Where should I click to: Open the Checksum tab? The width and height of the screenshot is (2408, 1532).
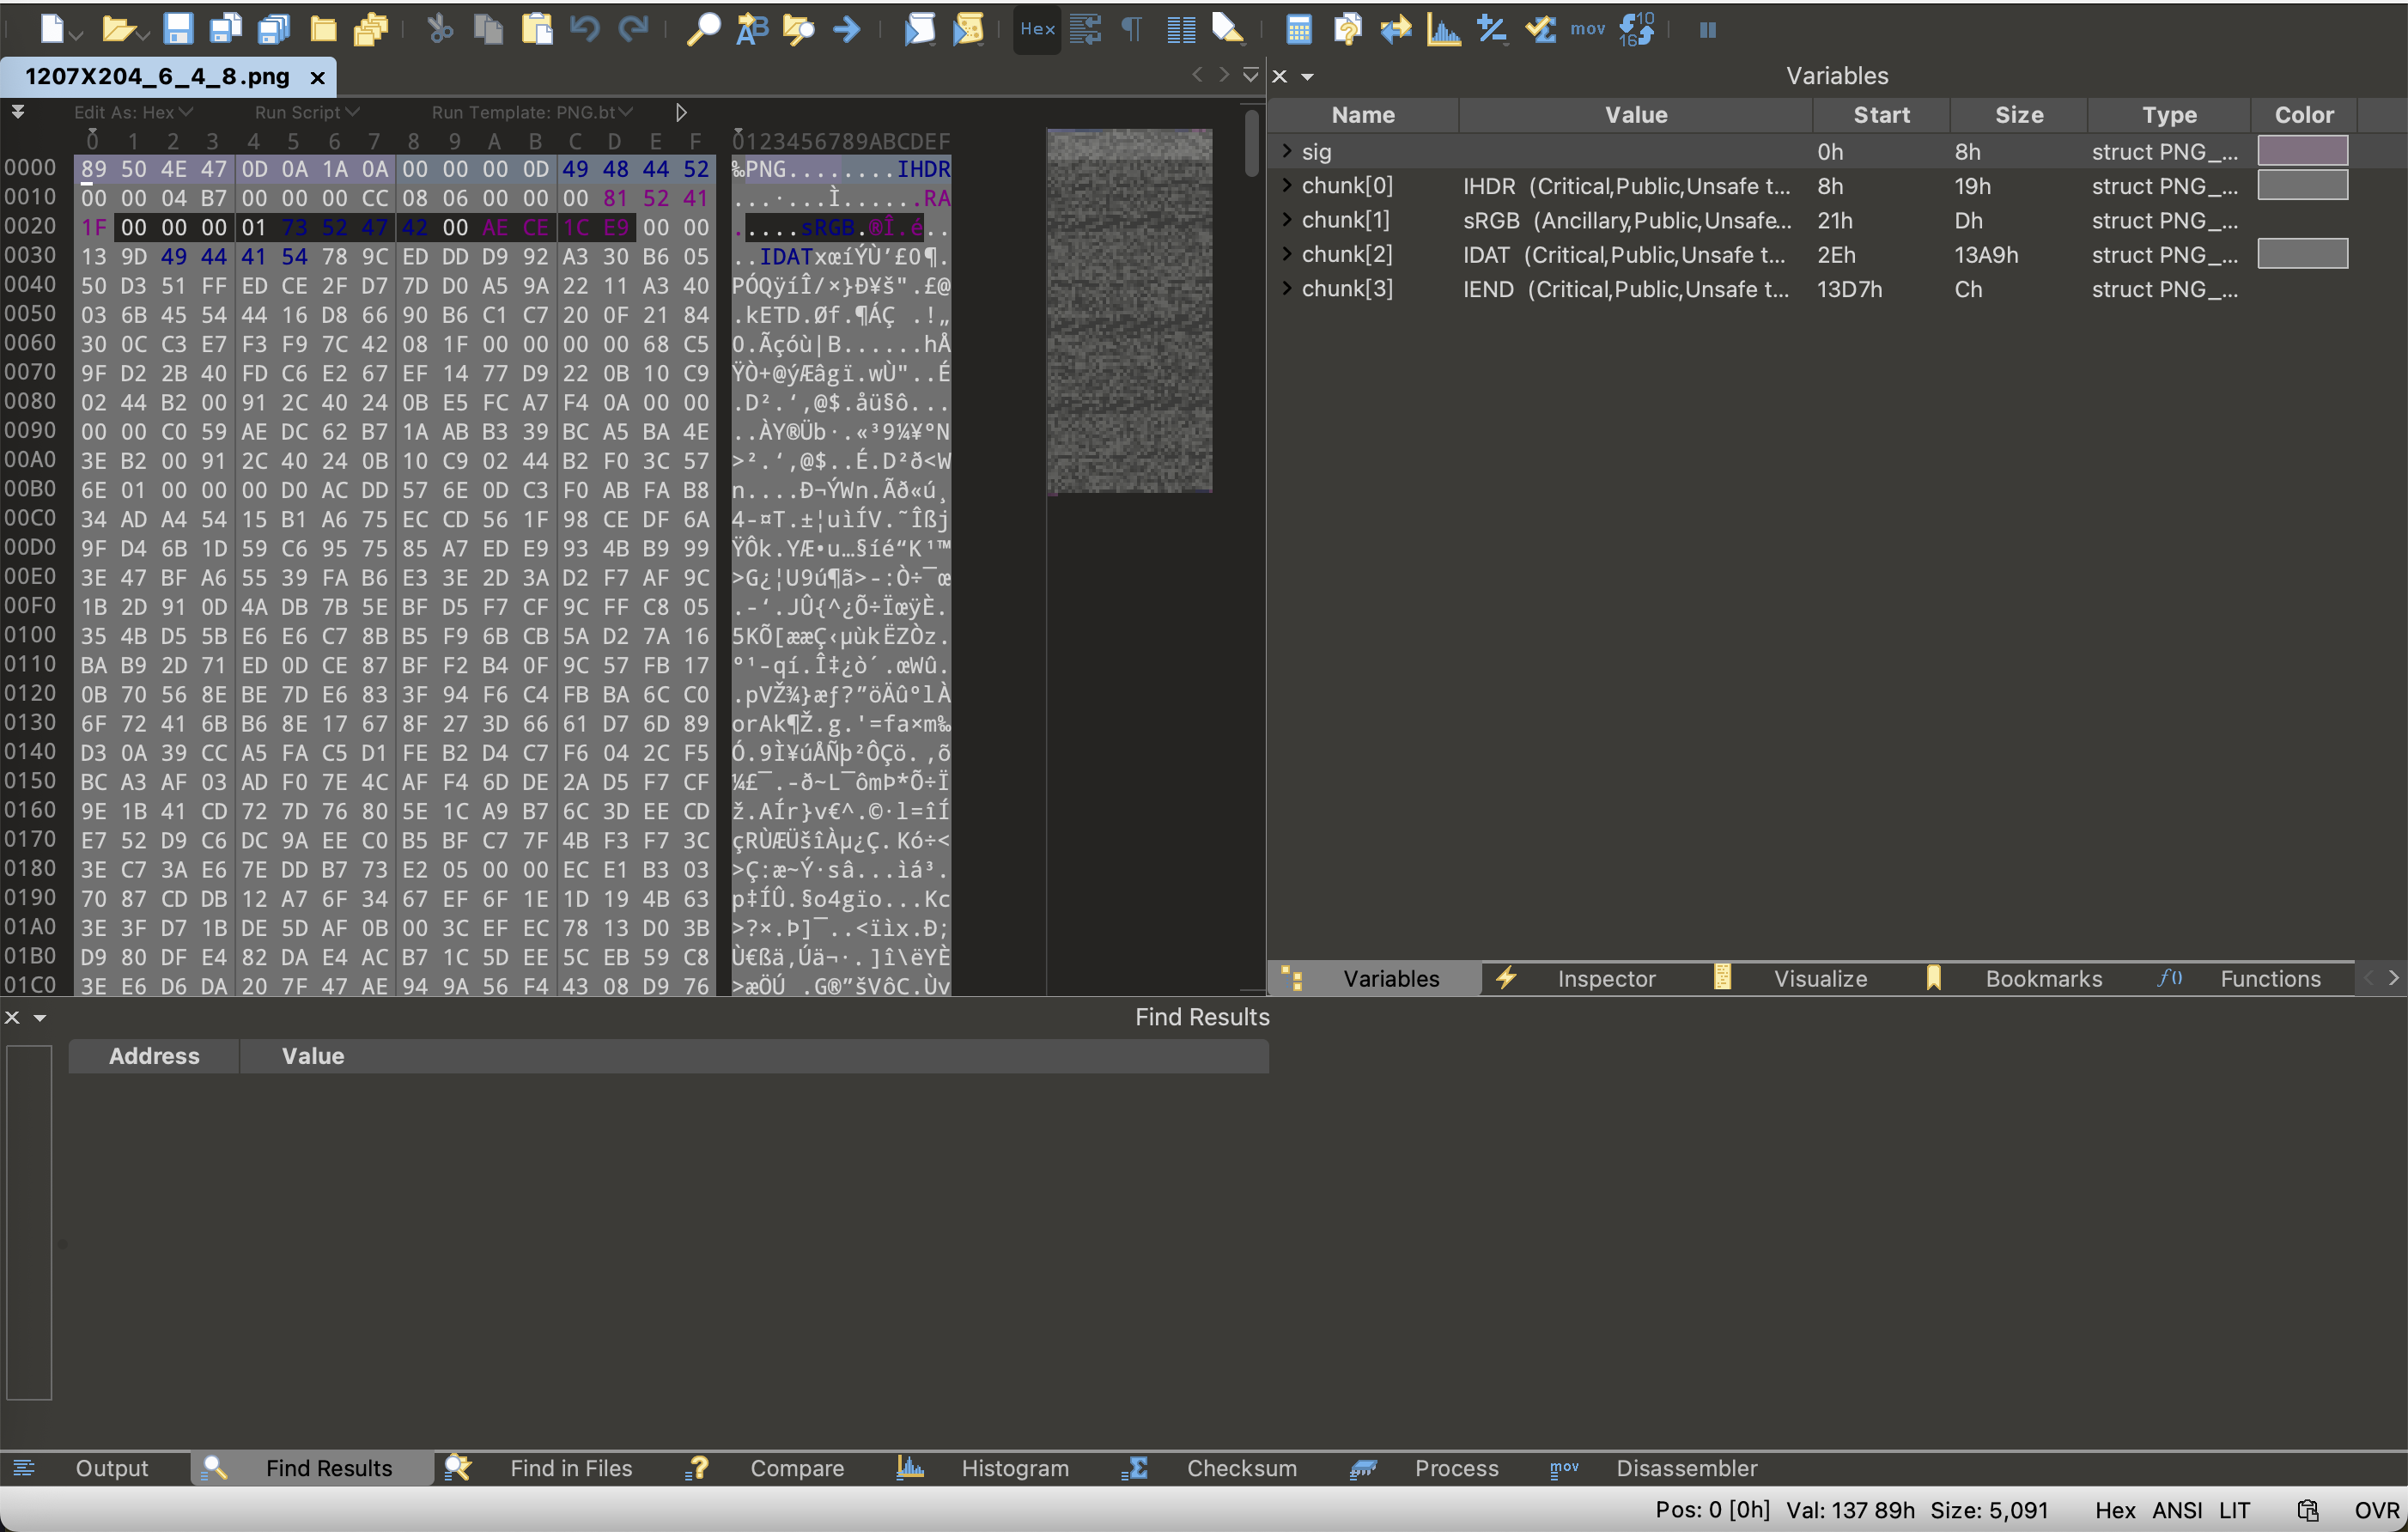coord(1240,1468)
